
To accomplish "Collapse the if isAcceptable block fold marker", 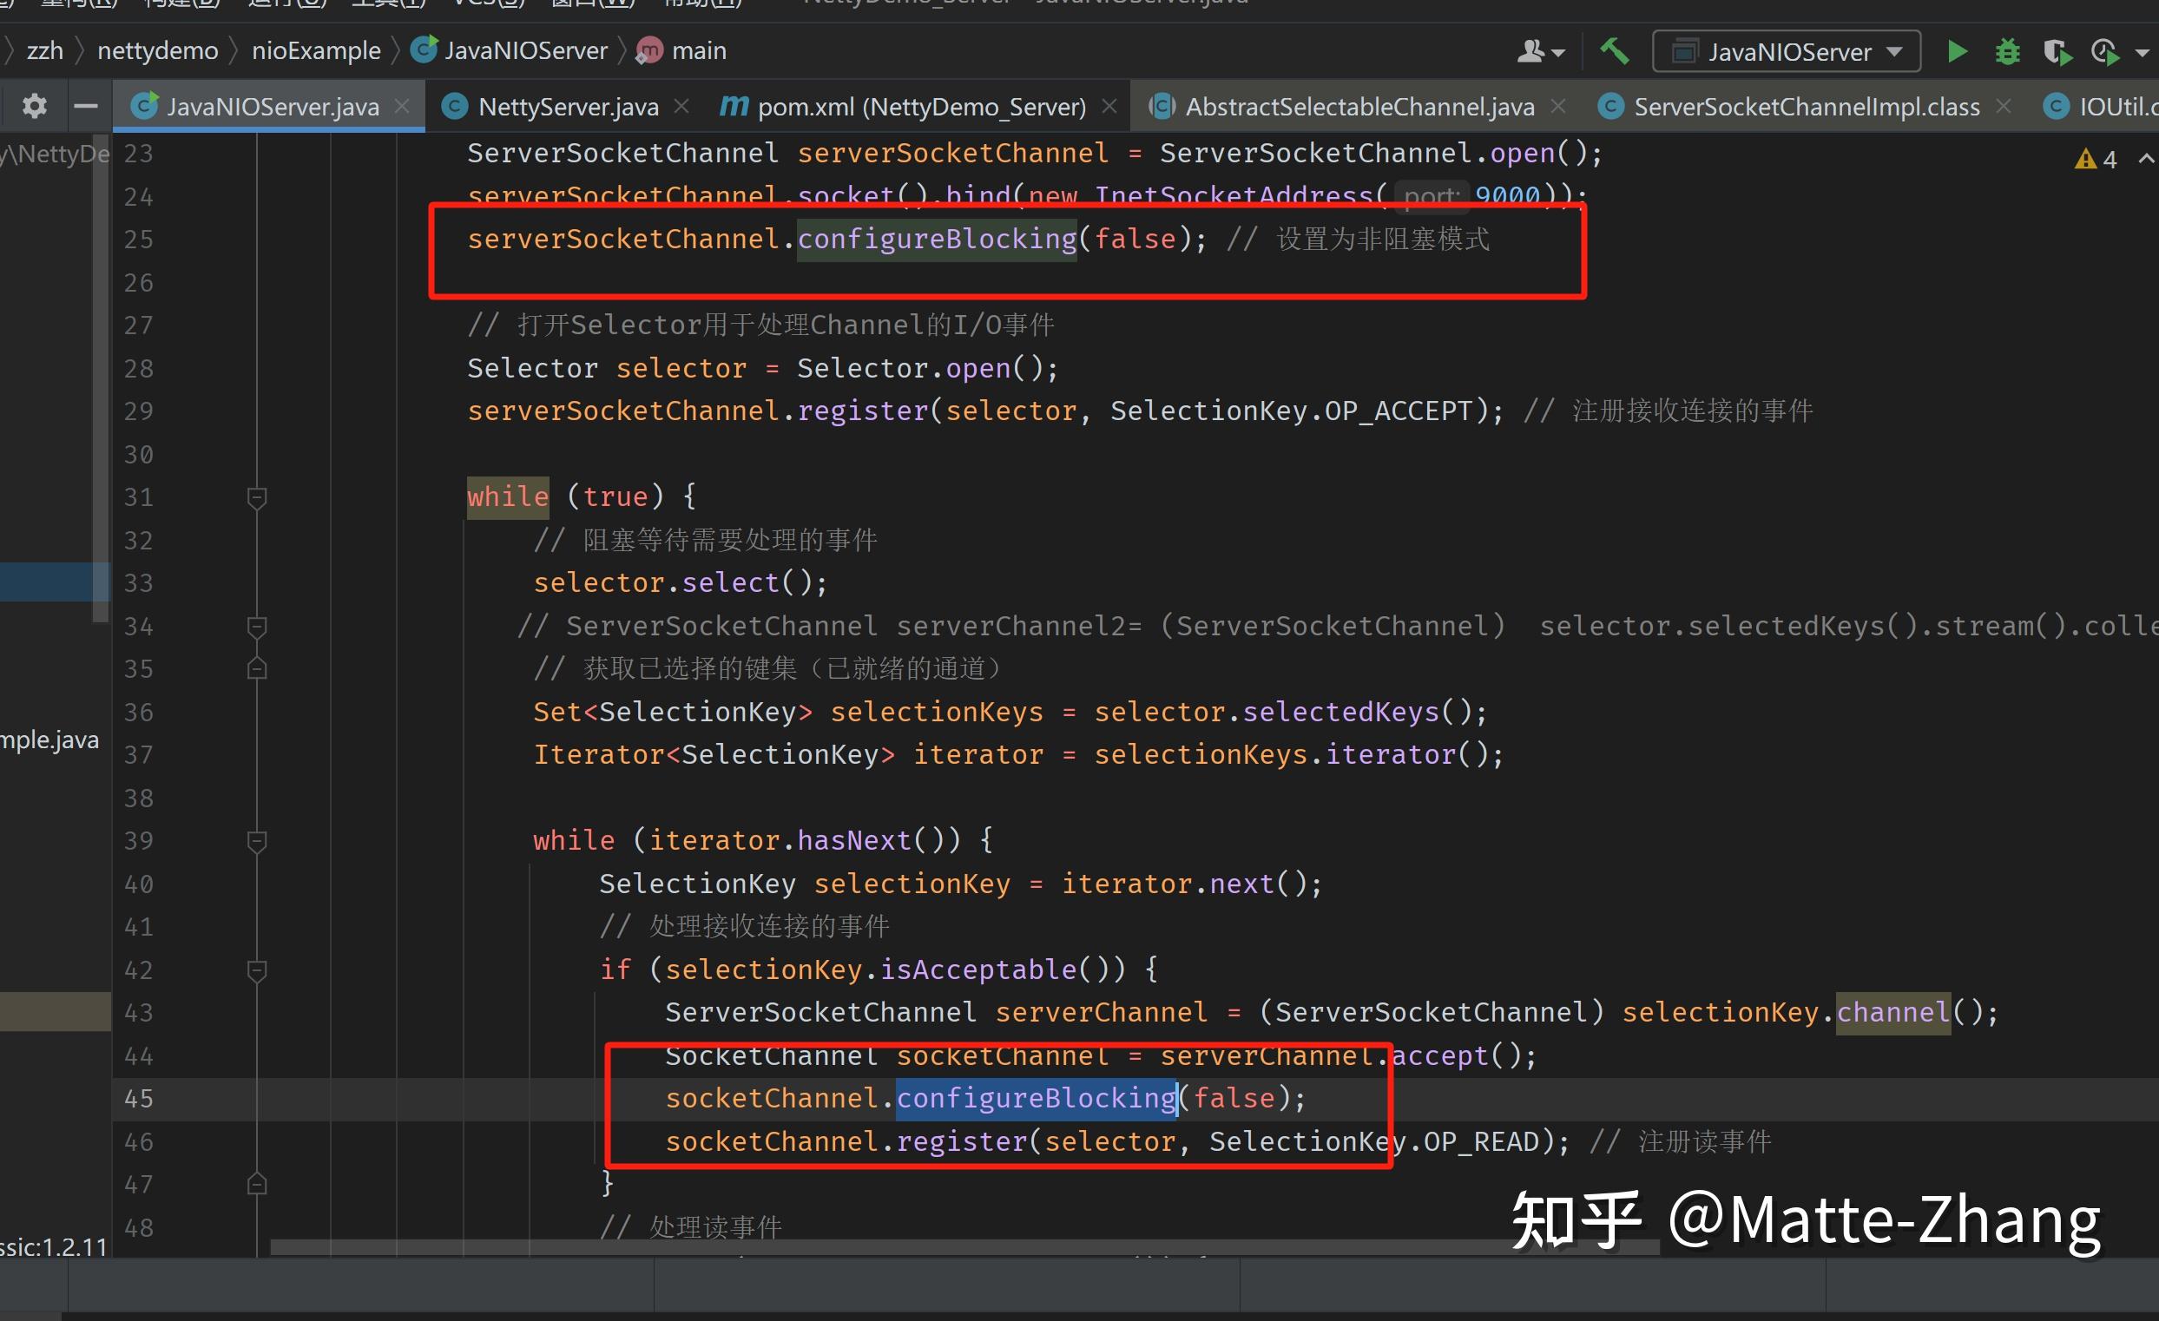I will (x=257, y=969).
